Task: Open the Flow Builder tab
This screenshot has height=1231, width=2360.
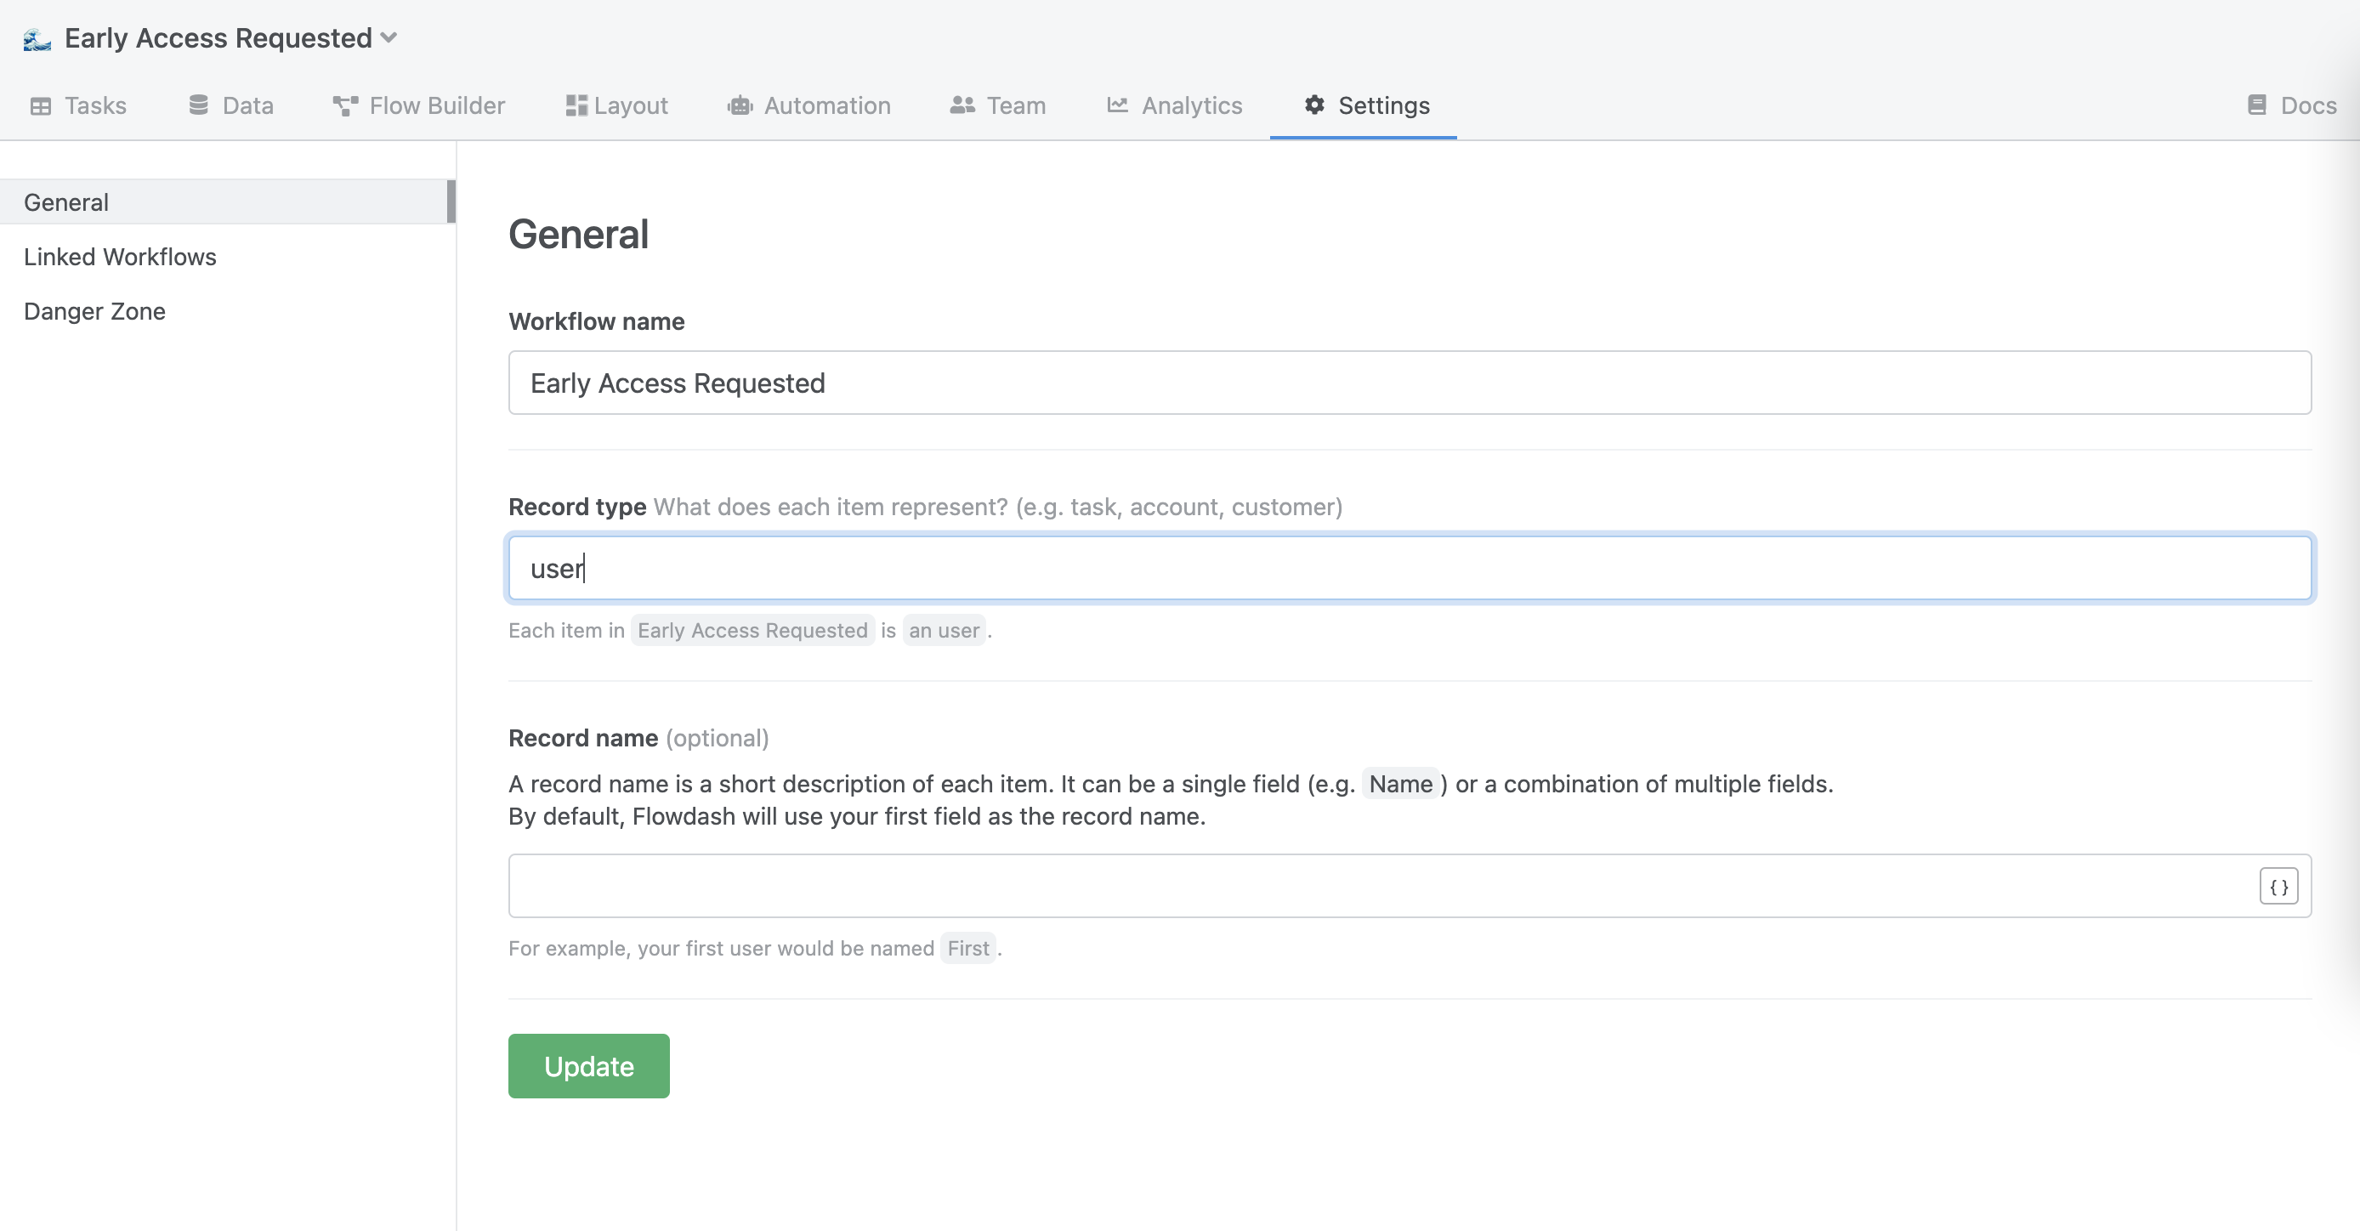Action: (418, 106)
